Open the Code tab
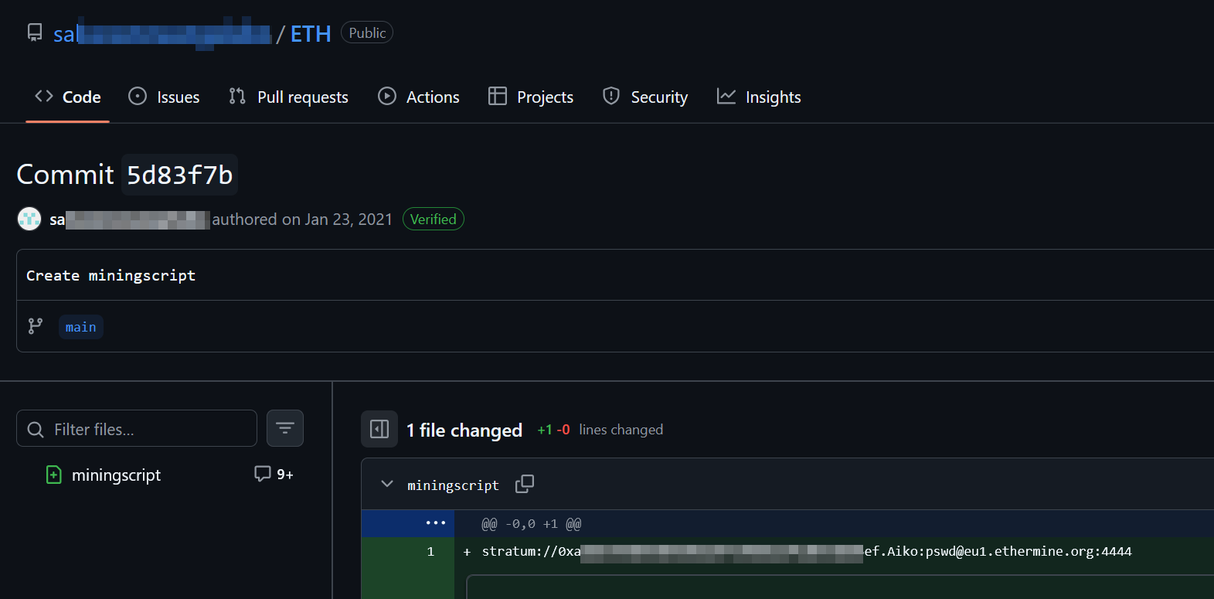 (68, 97)
